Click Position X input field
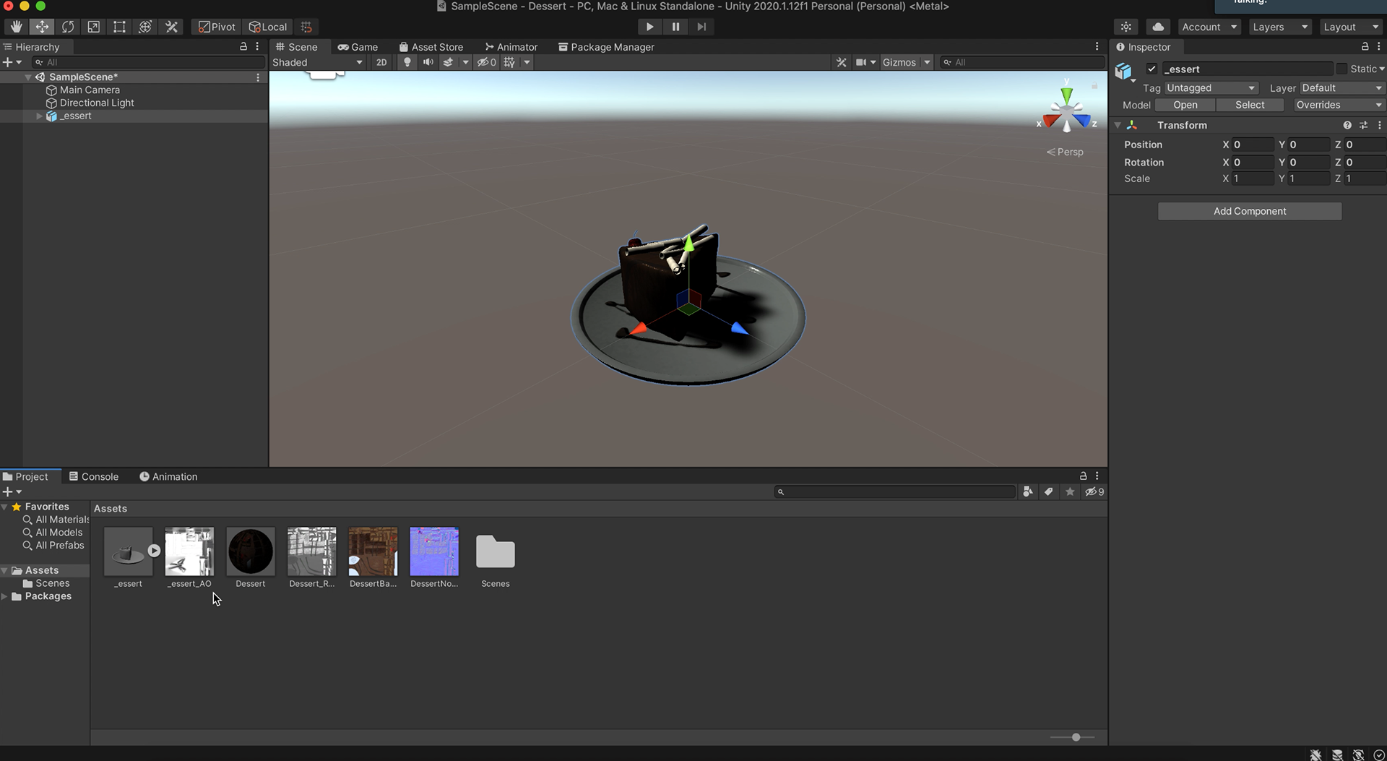 1253,145
